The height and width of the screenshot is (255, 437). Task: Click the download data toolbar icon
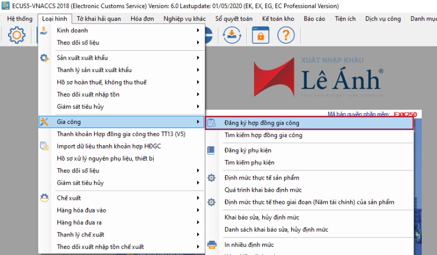pos(233,35)
